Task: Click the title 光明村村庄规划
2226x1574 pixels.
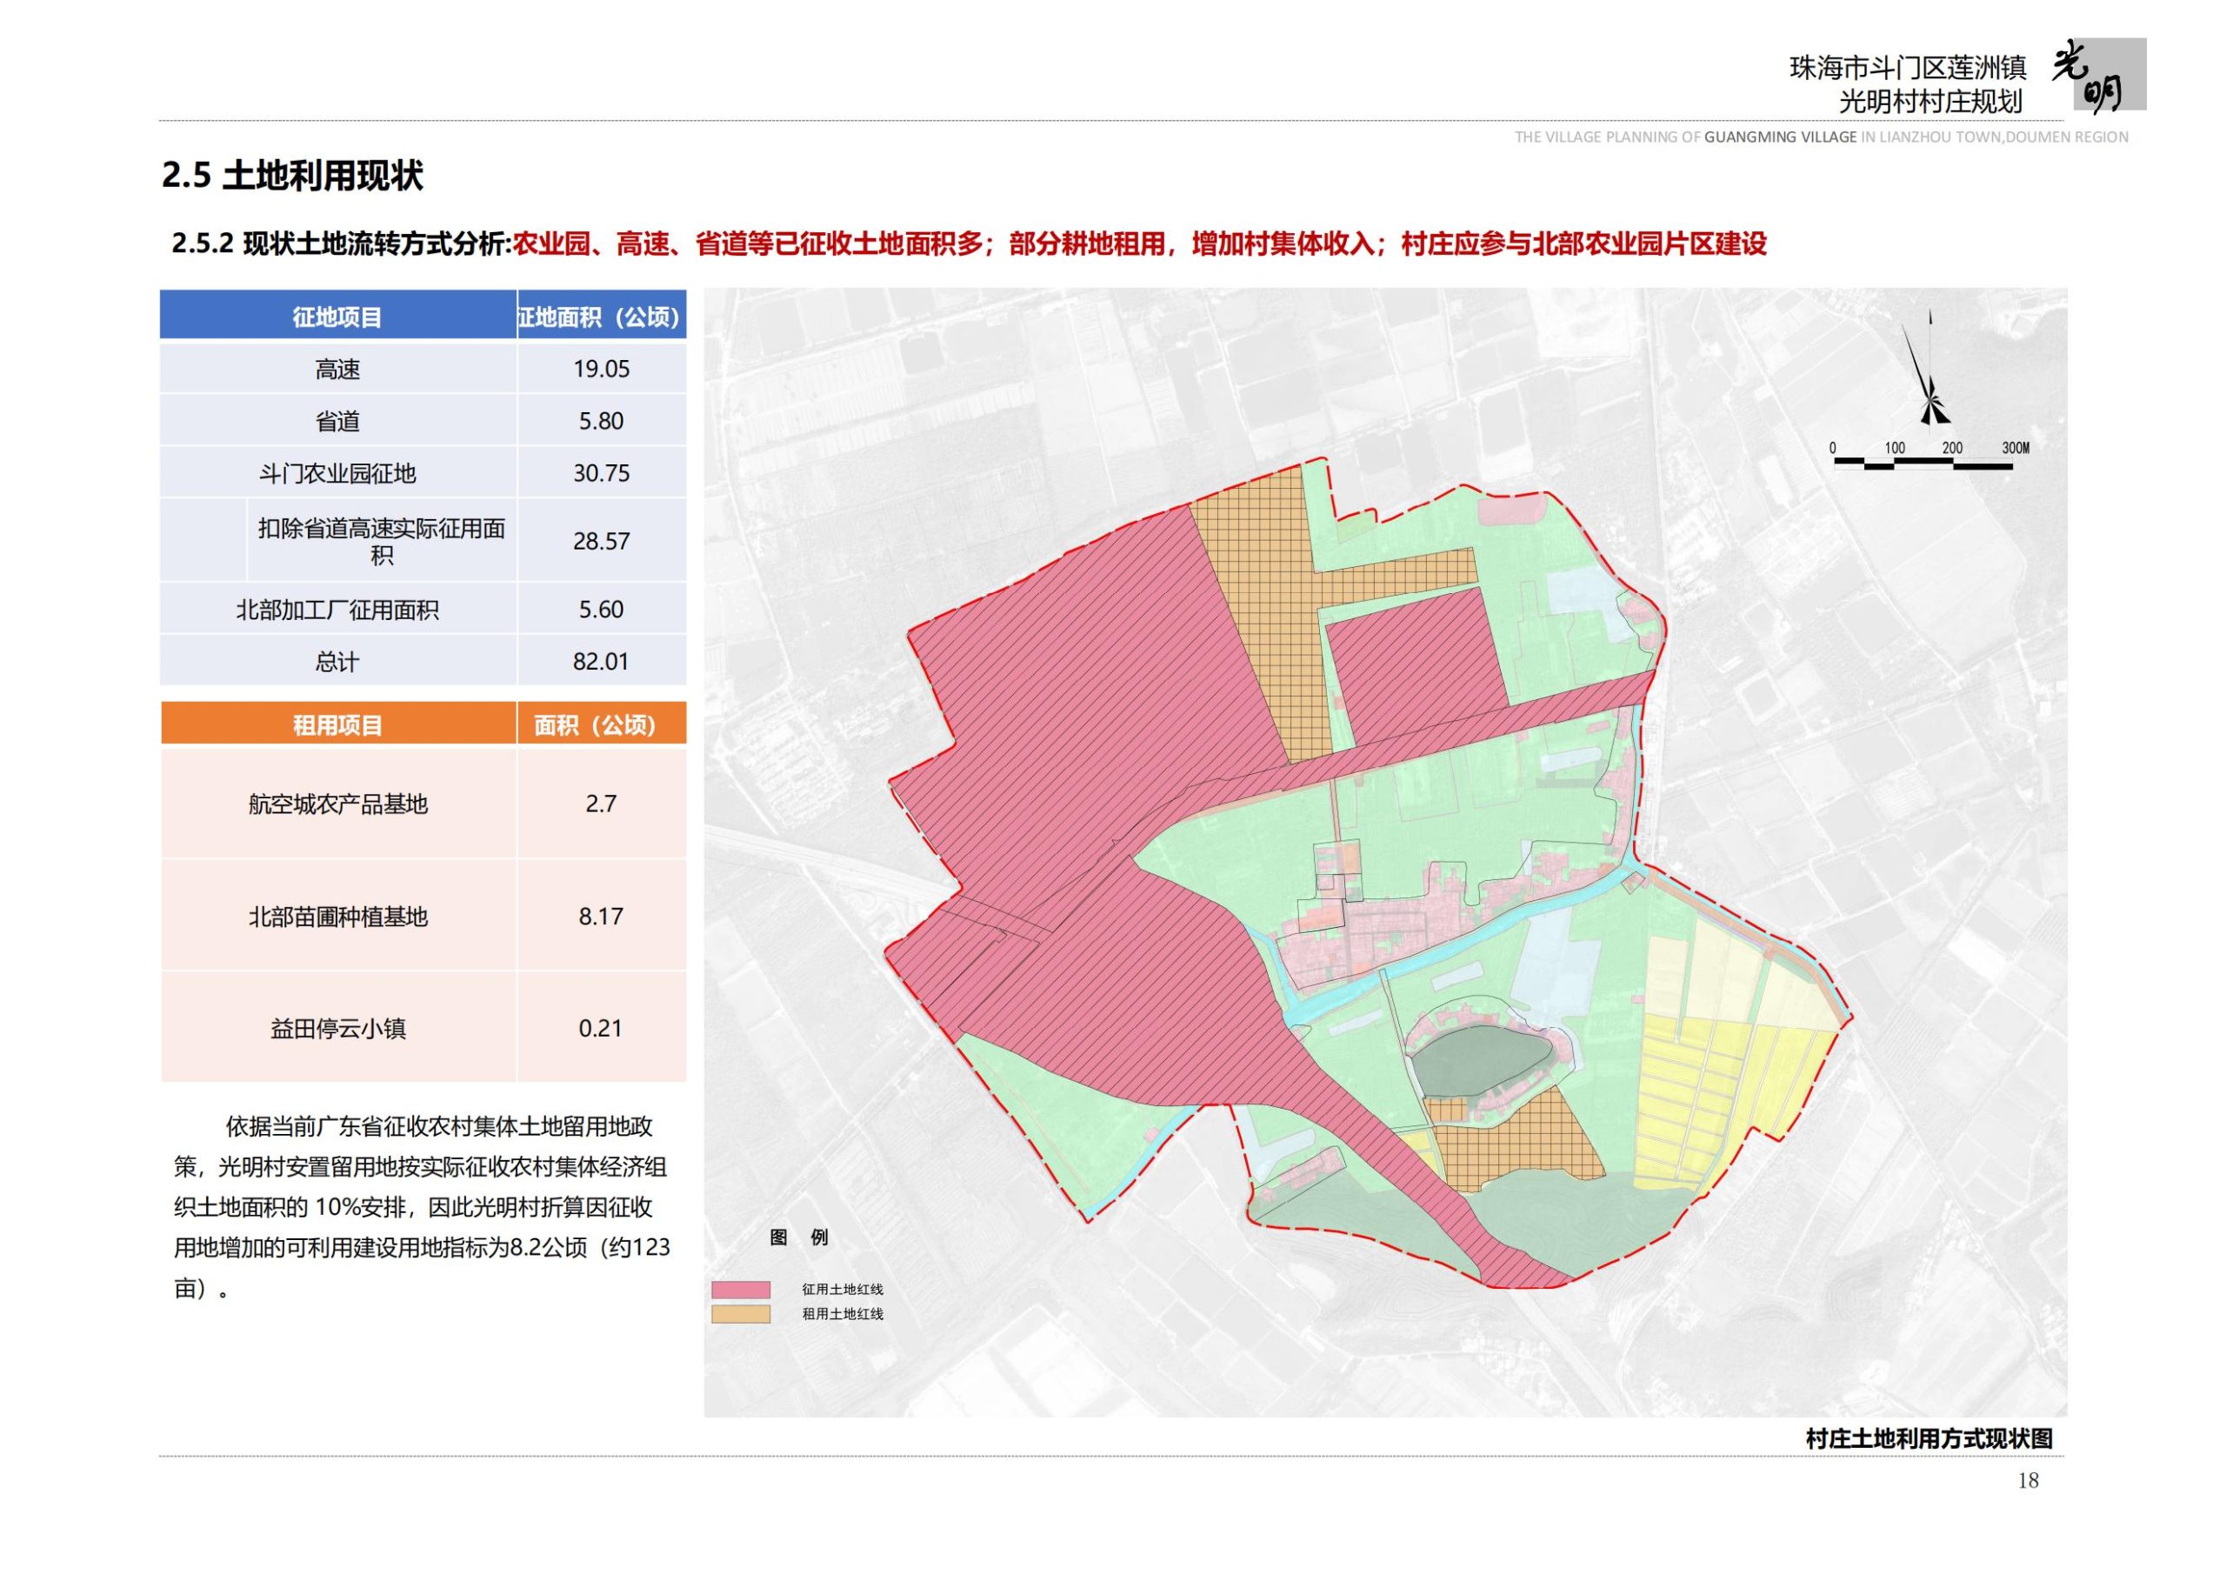Action: (1930, 101)
